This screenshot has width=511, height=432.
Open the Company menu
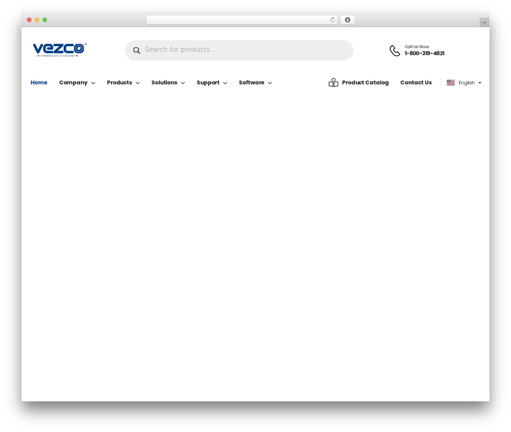[x=77, y=82]
